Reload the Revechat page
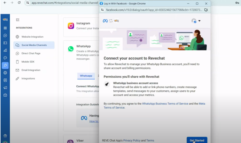The width and height of the screenshot is (241, 143). tap(19, 3)
